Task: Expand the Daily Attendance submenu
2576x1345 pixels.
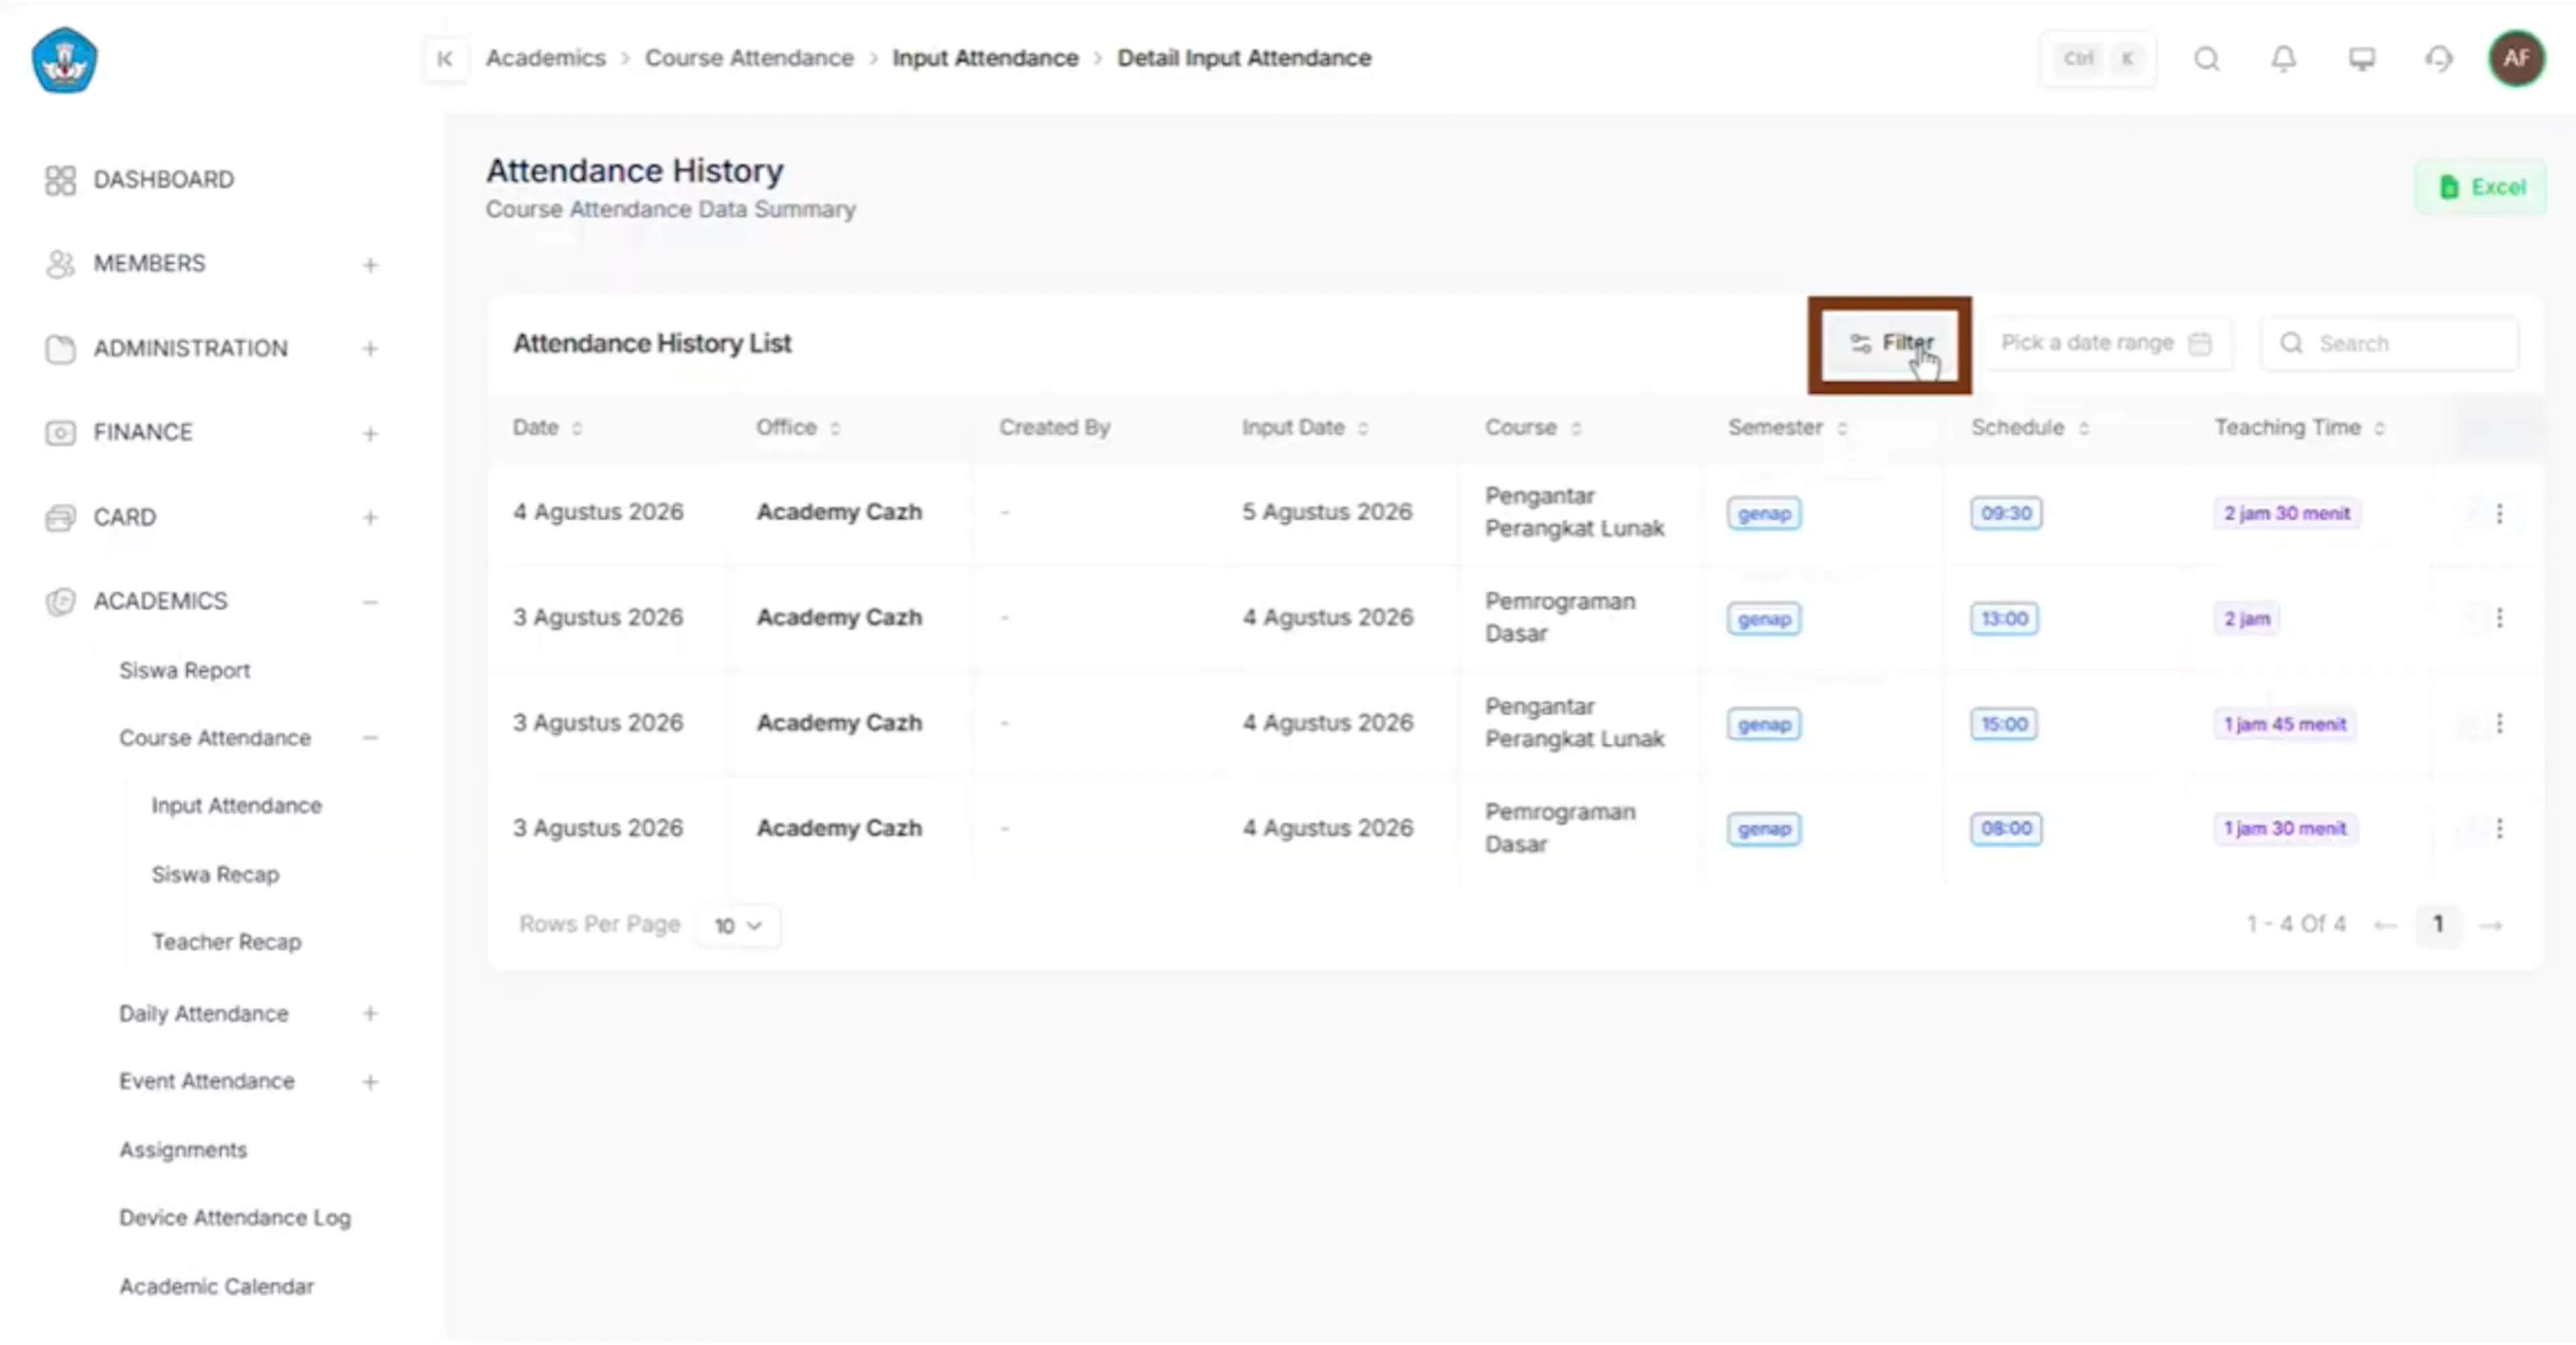Action: click(370, 1014)
